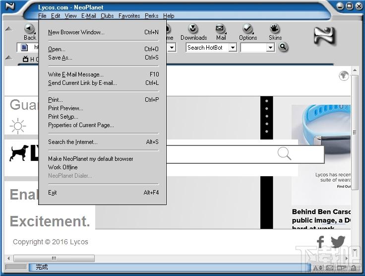Viewport: 365px width, 276px height.
Task: Click the globe icon on the Lycos page
Action: tap(344, 75)
